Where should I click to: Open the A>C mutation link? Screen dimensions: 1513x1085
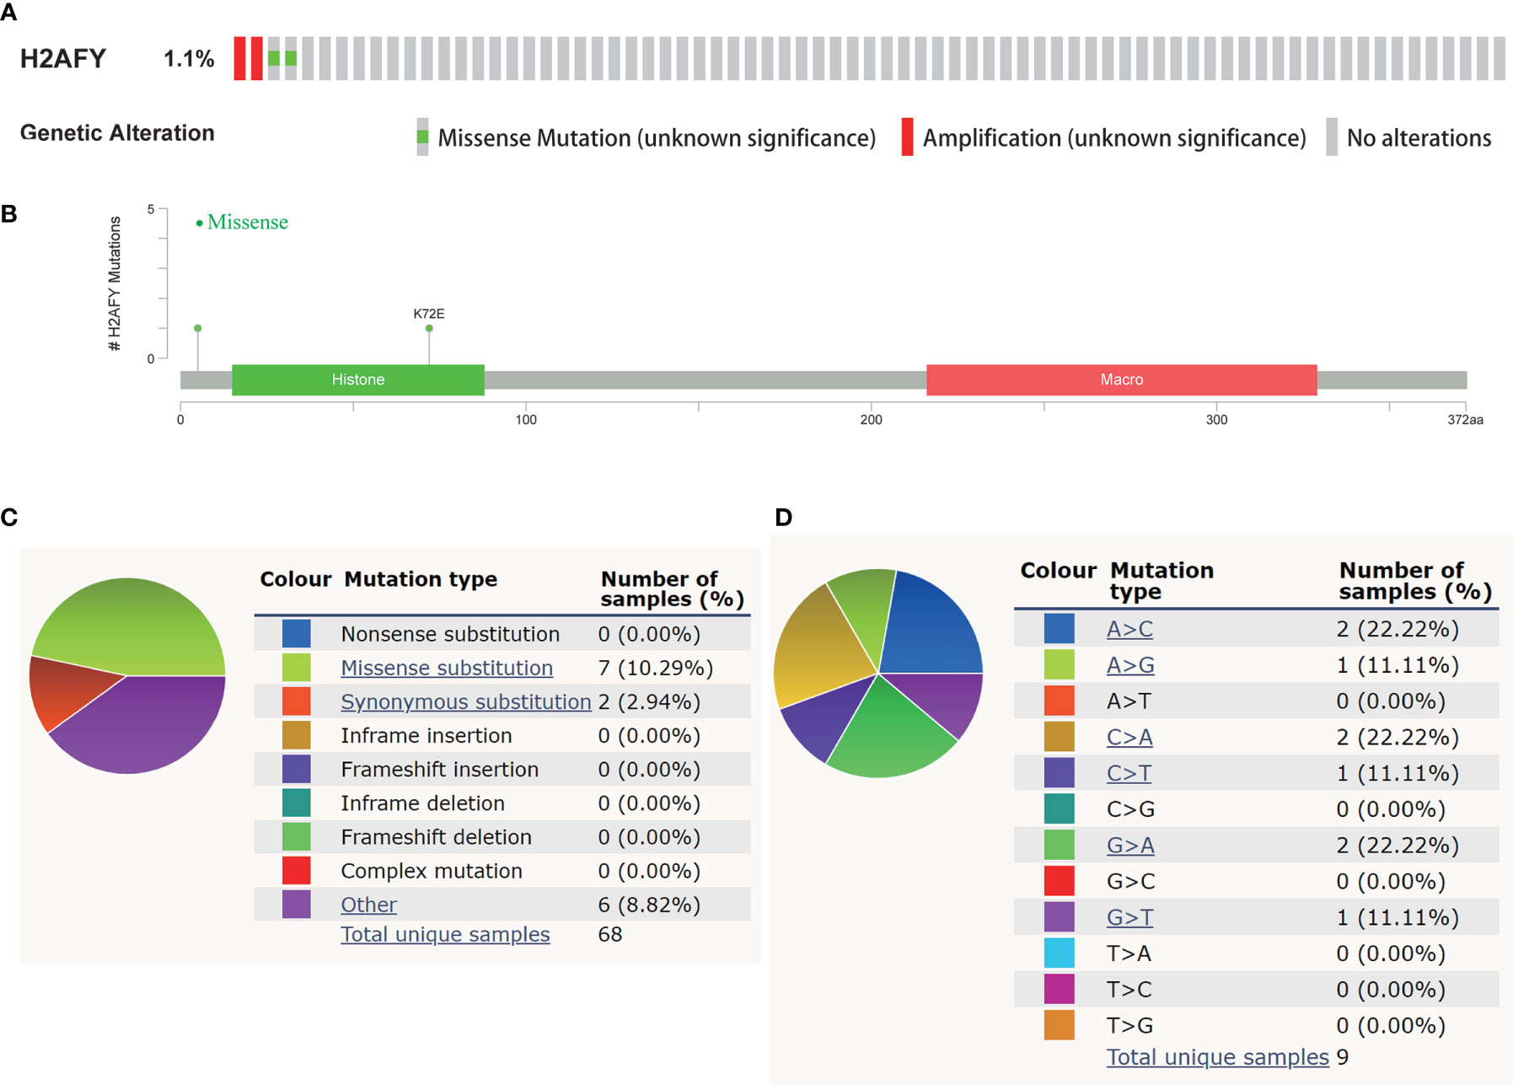click(1129, 629)
